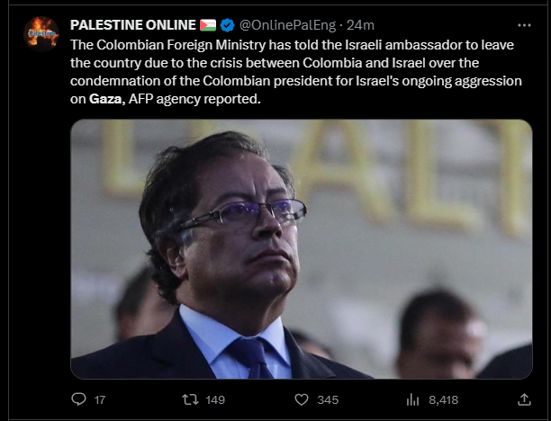Retweet this post using the repost icon
Image resolution: width=551 pixels, height=421 pixels.
tap(189, 399)
